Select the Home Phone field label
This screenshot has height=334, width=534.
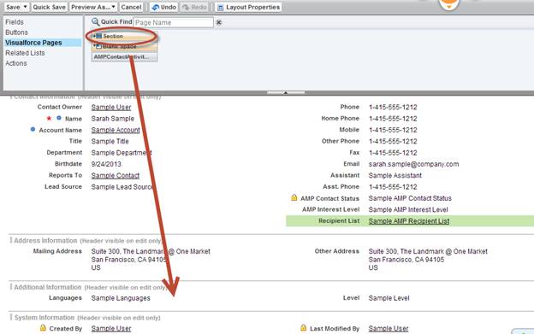tap(341, 118)
